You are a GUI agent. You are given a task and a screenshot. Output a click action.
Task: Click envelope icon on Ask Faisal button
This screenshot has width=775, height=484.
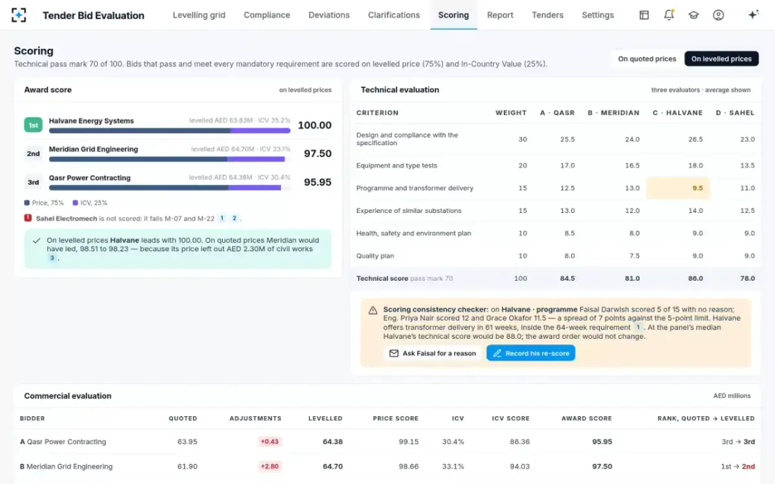(394, 353)
